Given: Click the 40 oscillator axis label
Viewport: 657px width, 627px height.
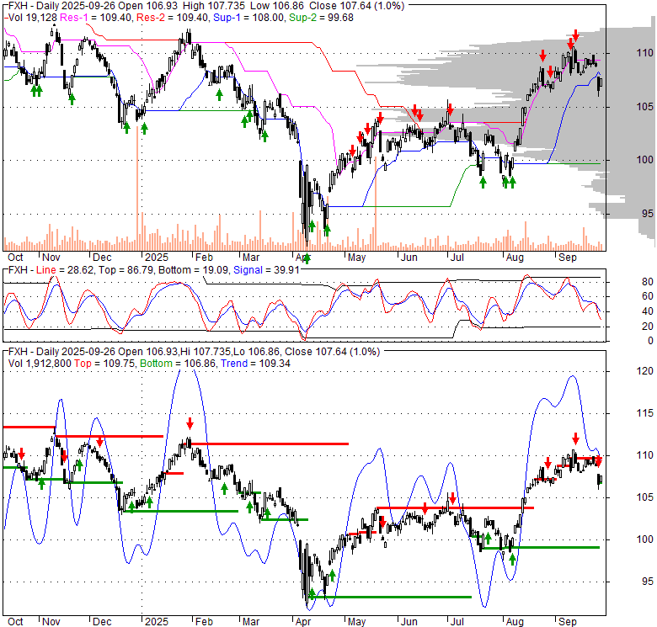Looking at the screenshot, I should tap(648, 311).
